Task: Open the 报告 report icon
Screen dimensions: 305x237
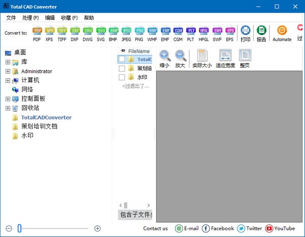Action: [x=261, y=34]
